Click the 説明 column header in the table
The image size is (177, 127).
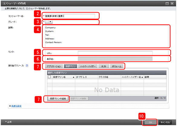click(x=155, y=77)
